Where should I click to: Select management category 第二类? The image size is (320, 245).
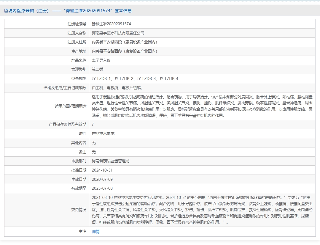tap(98, 69)
